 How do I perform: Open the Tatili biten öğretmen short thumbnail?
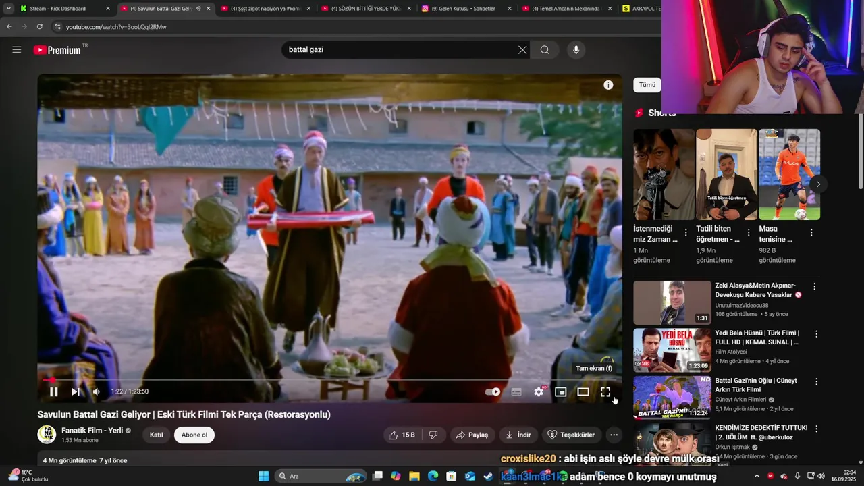coord(726,174)
